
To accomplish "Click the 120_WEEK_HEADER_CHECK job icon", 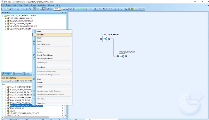I will point(8,18).
